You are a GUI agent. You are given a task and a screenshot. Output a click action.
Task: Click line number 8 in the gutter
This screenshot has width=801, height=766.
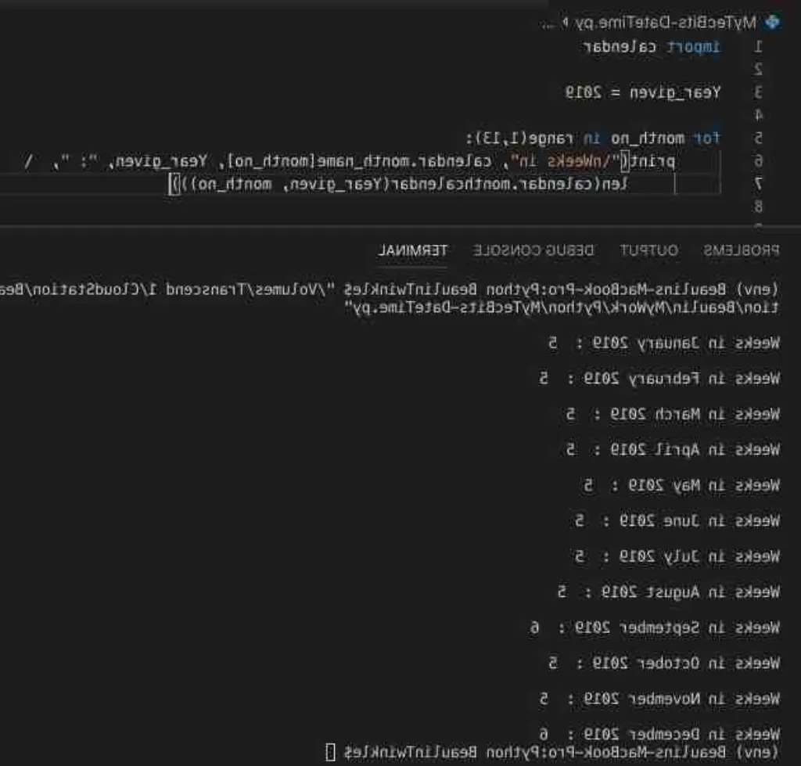coord(759,207)
